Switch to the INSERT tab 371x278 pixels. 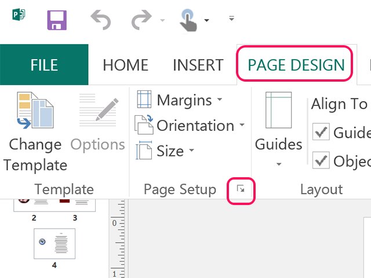point(198,65)
